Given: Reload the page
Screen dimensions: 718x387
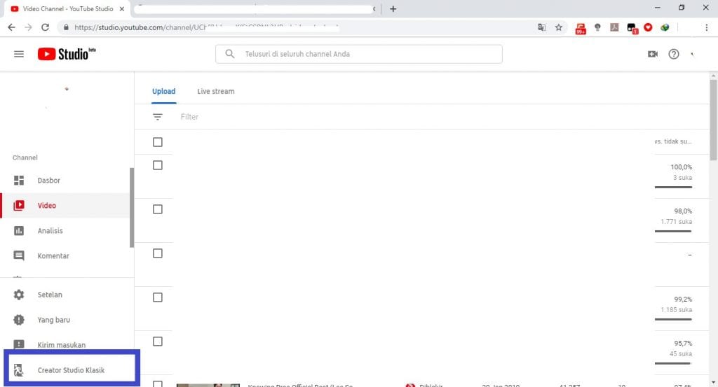Looking at the screenshot, I should click(x=45, y=27).
